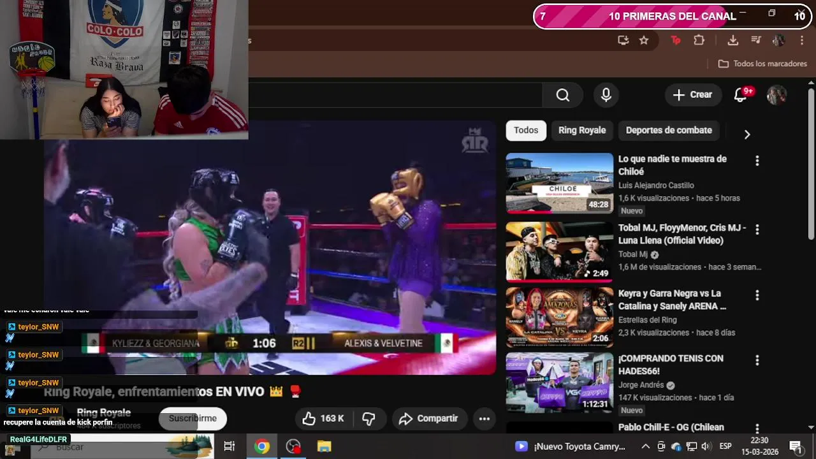Open thumbnail of Chiloé video
The image size is (816, 459).
pyautogui.click(x=560, y=183)
